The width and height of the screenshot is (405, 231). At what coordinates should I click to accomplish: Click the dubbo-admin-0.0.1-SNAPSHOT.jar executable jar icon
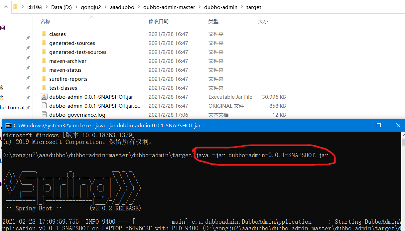click(44, 96)
